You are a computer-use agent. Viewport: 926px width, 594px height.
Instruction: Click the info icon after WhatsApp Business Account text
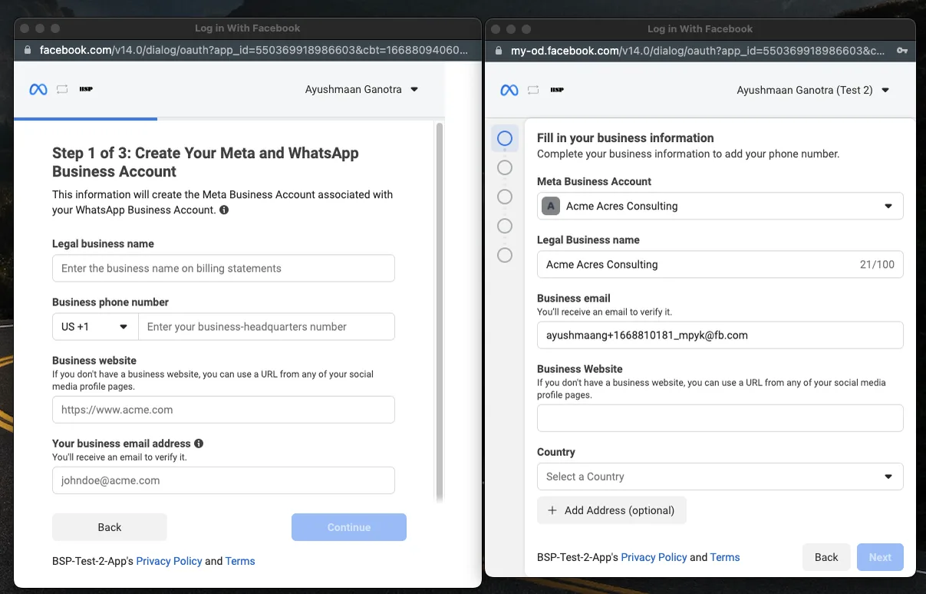click(x=224, y=210)
